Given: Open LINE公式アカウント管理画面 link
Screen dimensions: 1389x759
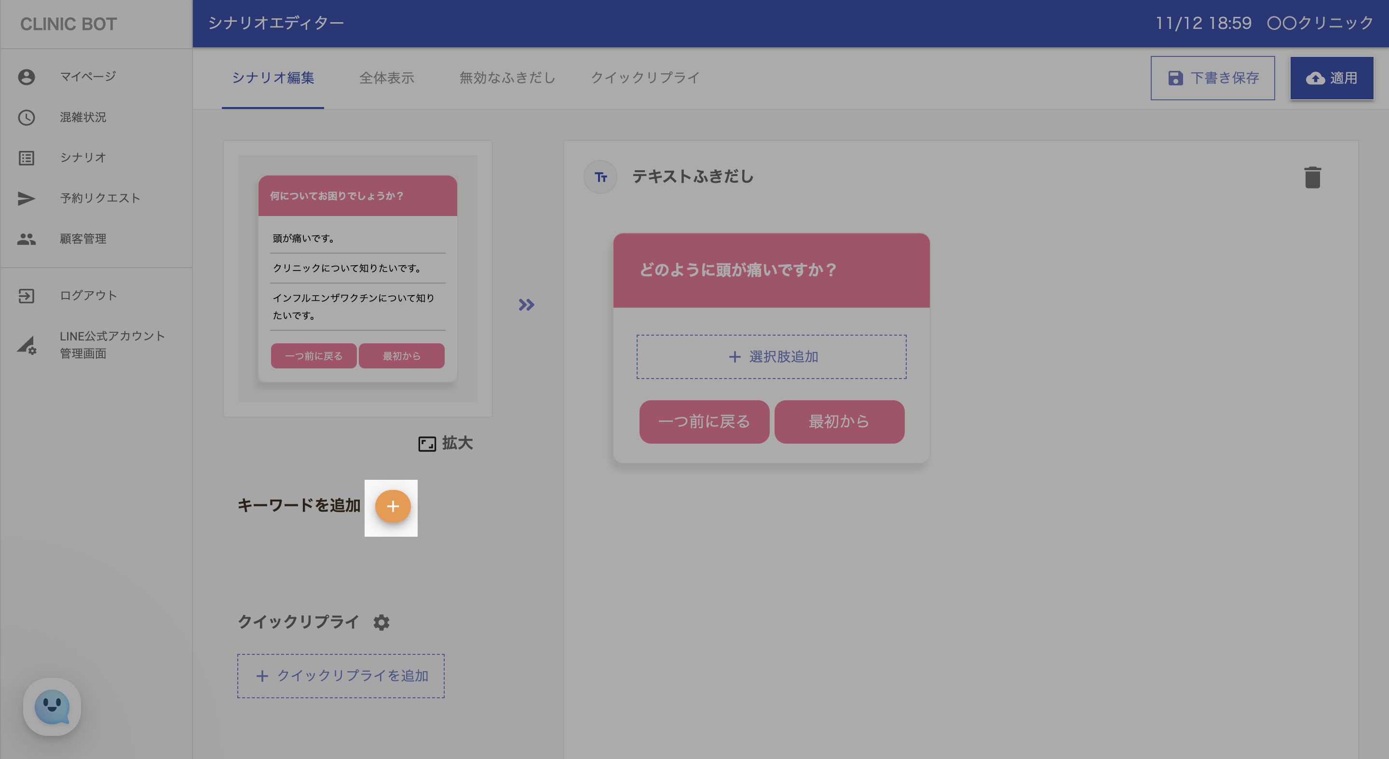Looking at the screenshot, I should pos(111,344).
